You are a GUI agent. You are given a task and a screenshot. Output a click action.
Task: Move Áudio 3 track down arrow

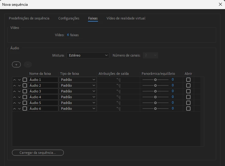(x=19, y=91)
